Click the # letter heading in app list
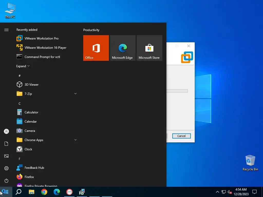The width and height of the screenshot is (263, 197). pyautogui.click(x=20, y=76)
